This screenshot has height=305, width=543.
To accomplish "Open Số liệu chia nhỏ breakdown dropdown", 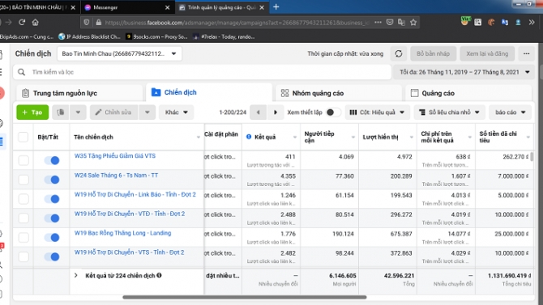I will coord(450,112).
